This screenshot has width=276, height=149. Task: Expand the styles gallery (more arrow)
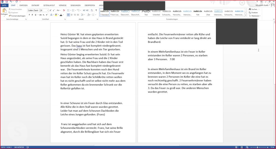pos(246,15)
